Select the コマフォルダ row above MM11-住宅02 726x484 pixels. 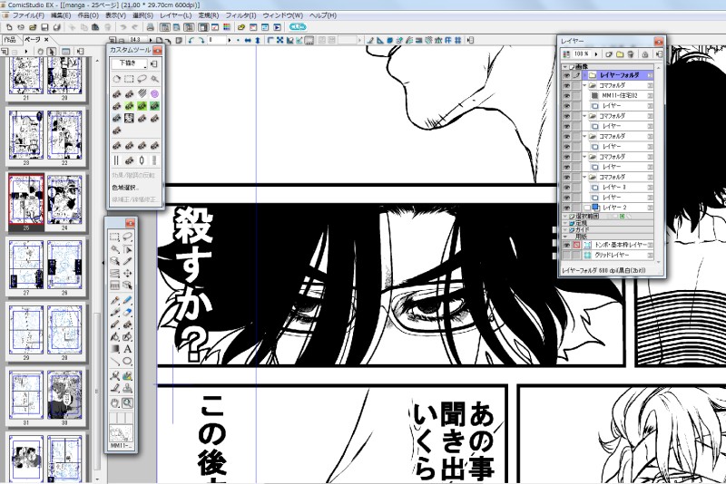click(620, 85)
